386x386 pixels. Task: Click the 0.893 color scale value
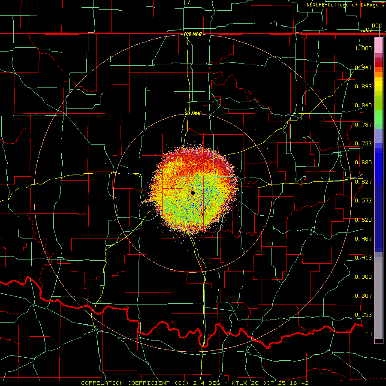[x=363, y=86]
